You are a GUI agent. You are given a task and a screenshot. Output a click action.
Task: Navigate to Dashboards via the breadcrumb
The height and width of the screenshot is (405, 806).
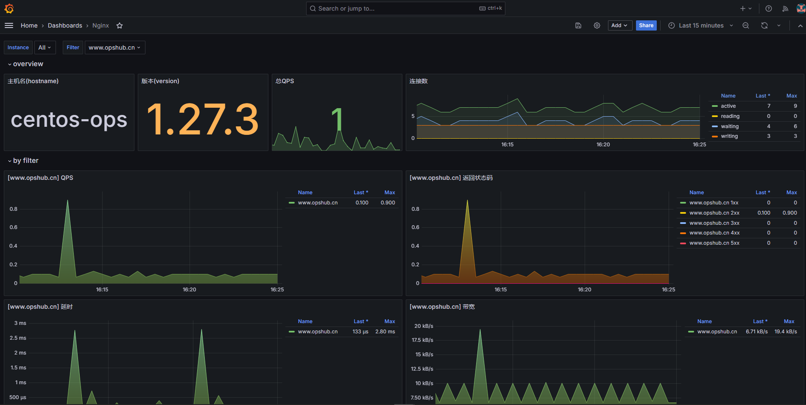pyautogui.click(x=65, y=25)
